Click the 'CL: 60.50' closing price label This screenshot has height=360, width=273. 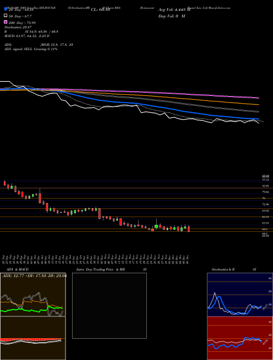pyautogui.click(x=100, y=10)
